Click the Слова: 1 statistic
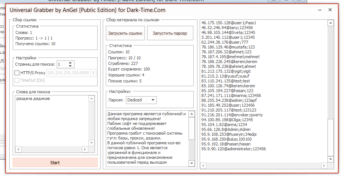345x179 pixels. click(24, 32)
